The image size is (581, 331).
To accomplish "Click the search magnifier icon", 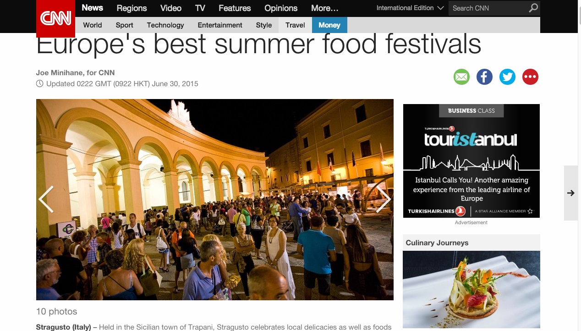I will [533, 8].
